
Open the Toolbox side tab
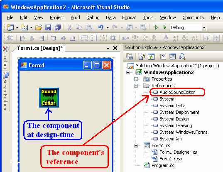pos(5,58)
